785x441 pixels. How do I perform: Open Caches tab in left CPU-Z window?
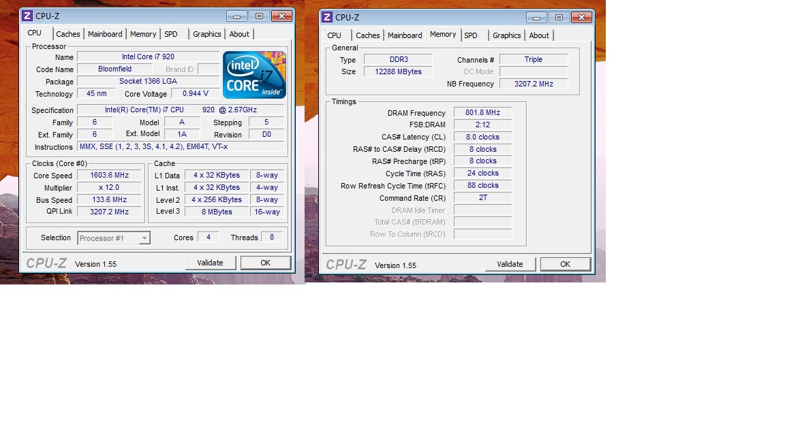(x=67, y=34)
